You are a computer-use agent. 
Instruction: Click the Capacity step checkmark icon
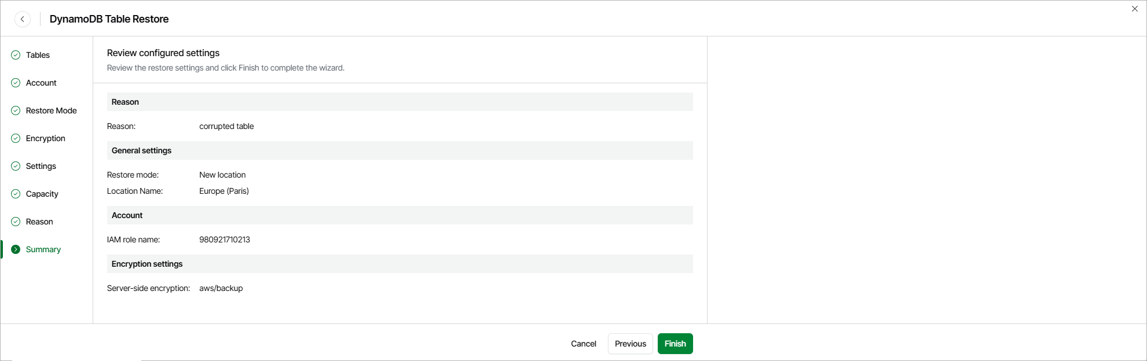[16, 194]
